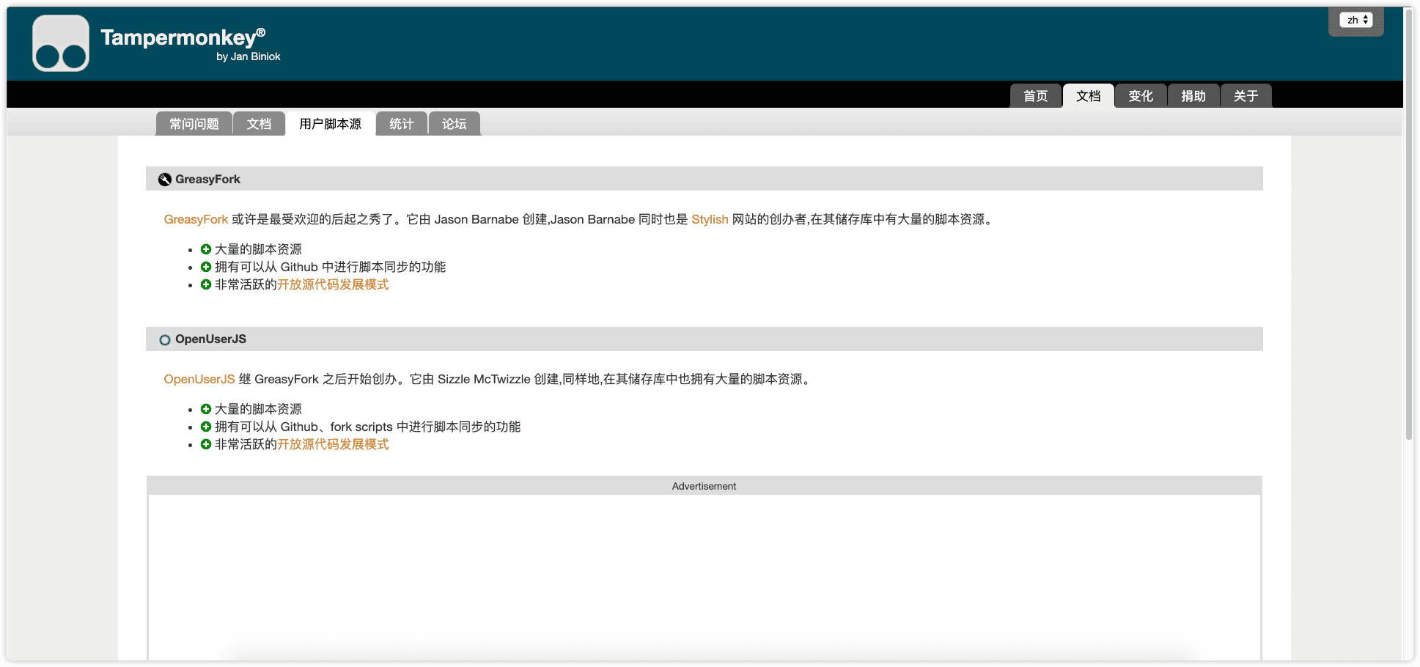Open the GreasyFork link in description

pos(196,219)
